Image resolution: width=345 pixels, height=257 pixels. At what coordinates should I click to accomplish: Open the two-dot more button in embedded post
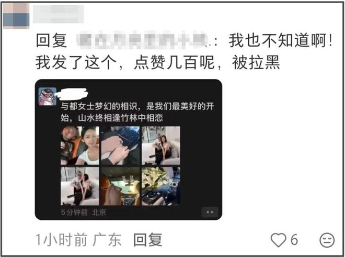(210, 212)
